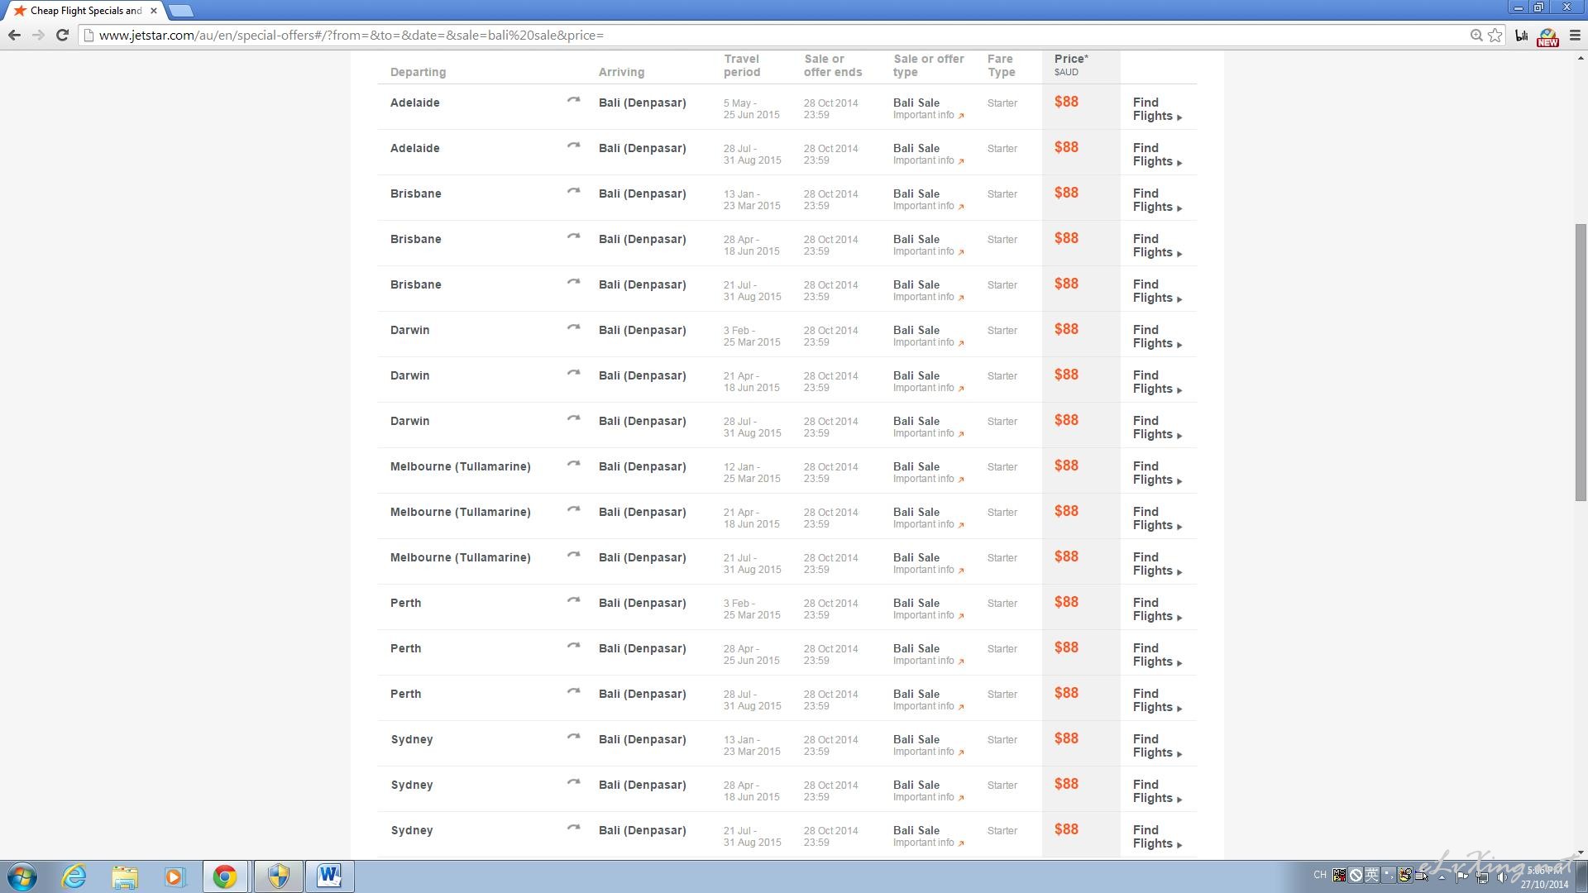The height and width of the screenshot is (893, 1588).
Task: Click the security shield taskbar icon
Action: (278, 876)
